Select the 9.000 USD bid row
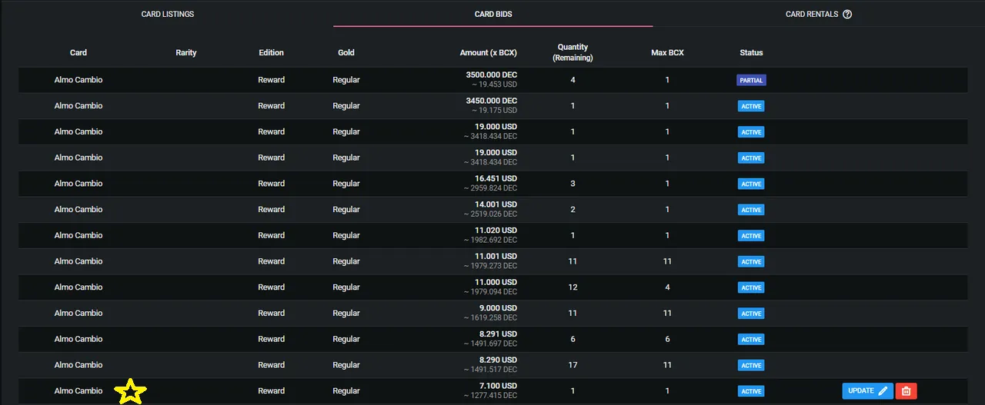 click(x=492, y=313)
